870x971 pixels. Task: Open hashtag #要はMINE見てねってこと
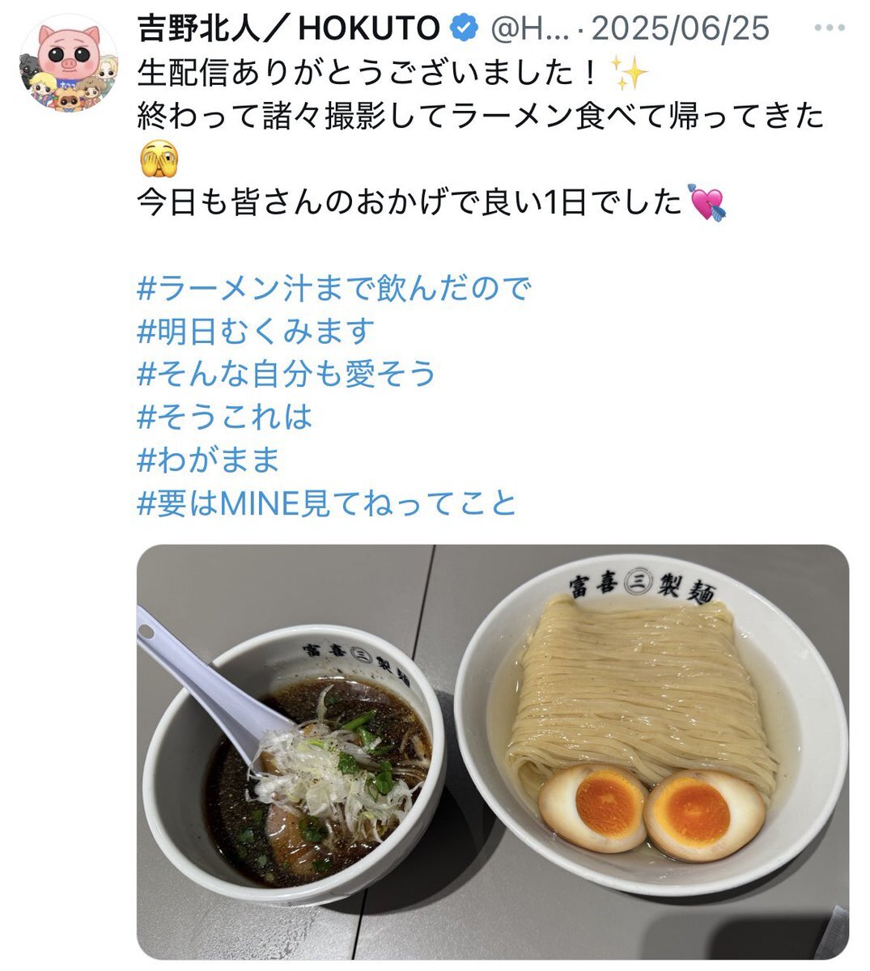[x=327, y=503]
